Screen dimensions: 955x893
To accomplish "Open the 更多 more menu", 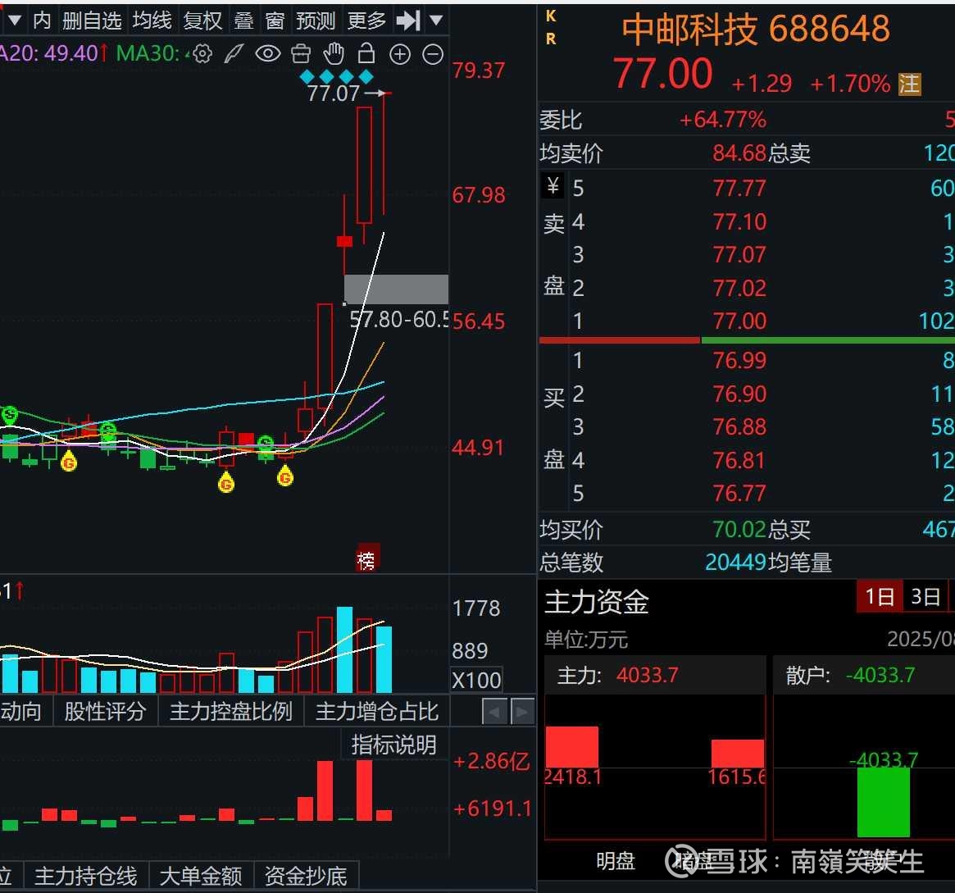I will point(366,21).
